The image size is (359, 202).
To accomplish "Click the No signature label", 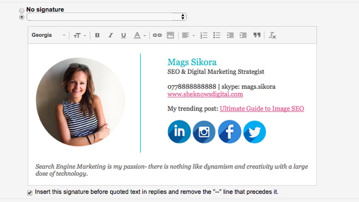I will (x=45, y=10).
